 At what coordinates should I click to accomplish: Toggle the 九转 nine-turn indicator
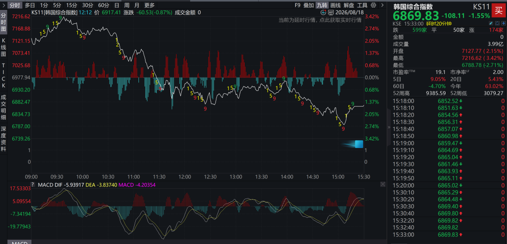[322, 5]
